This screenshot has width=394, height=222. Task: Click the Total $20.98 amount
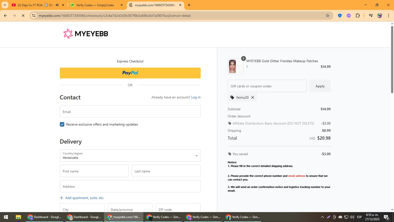click(324, 138)
